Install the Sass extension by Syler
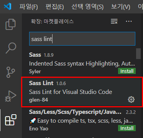 tap(127, 71)
